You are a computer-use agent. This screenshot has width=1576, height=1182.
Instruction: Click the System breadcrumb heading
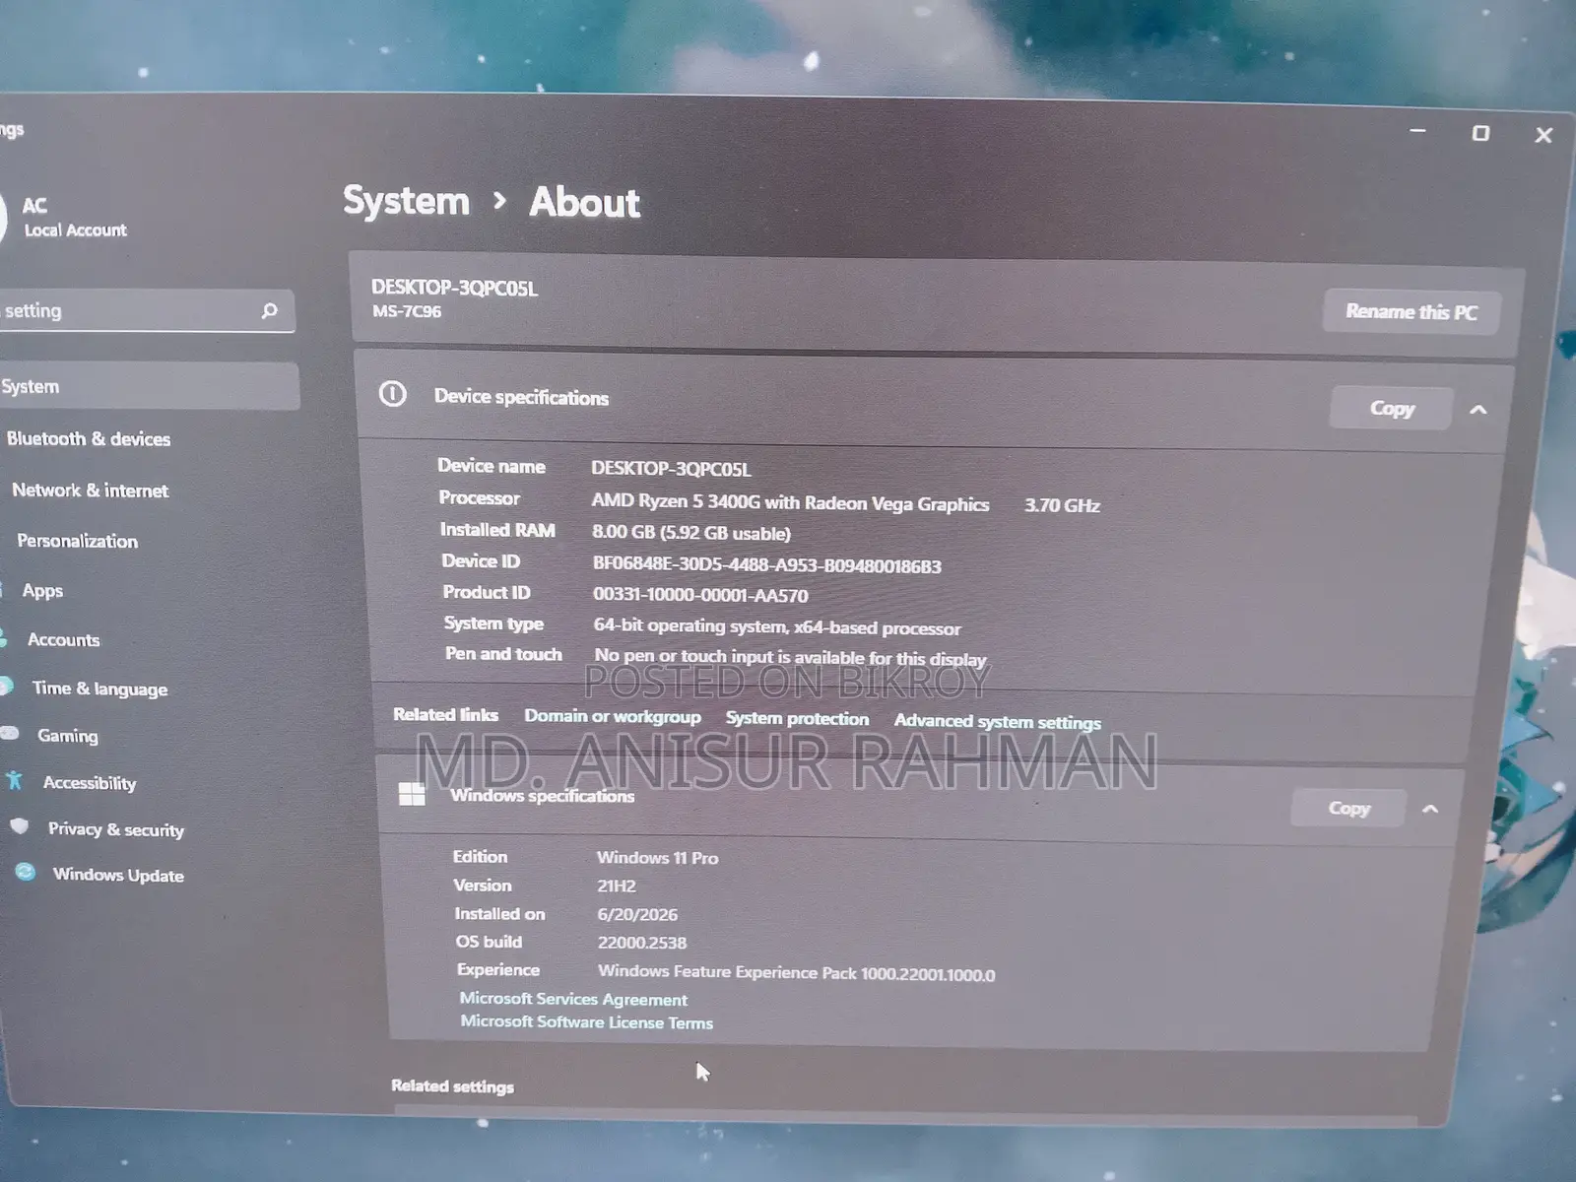point(406,201)
